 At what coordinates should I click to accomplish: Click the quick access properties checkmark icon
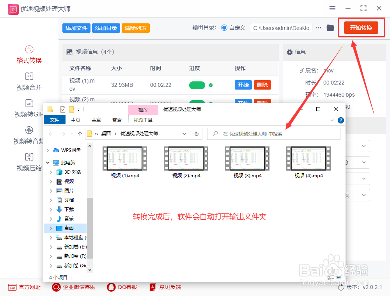(63, 109)
